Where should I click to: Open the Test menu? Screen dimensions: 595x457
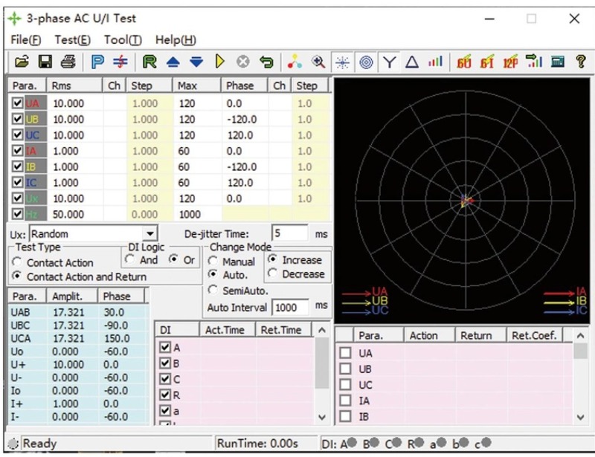pyautogui.click(x=72, y=39)
